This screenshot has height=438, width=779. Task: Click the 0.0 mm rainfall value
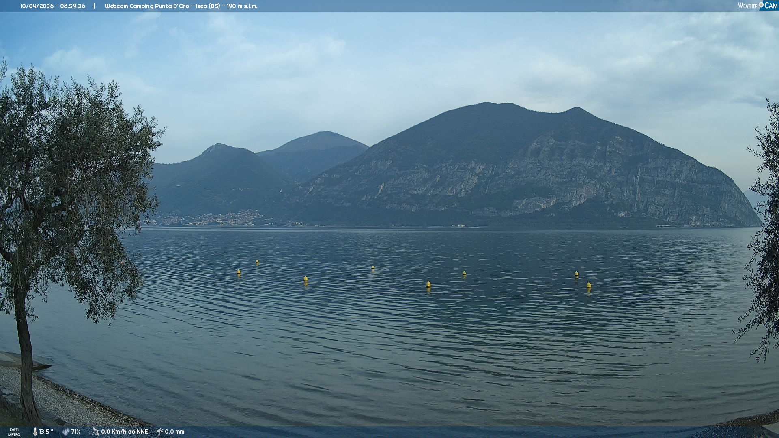(x=174, y=432)
